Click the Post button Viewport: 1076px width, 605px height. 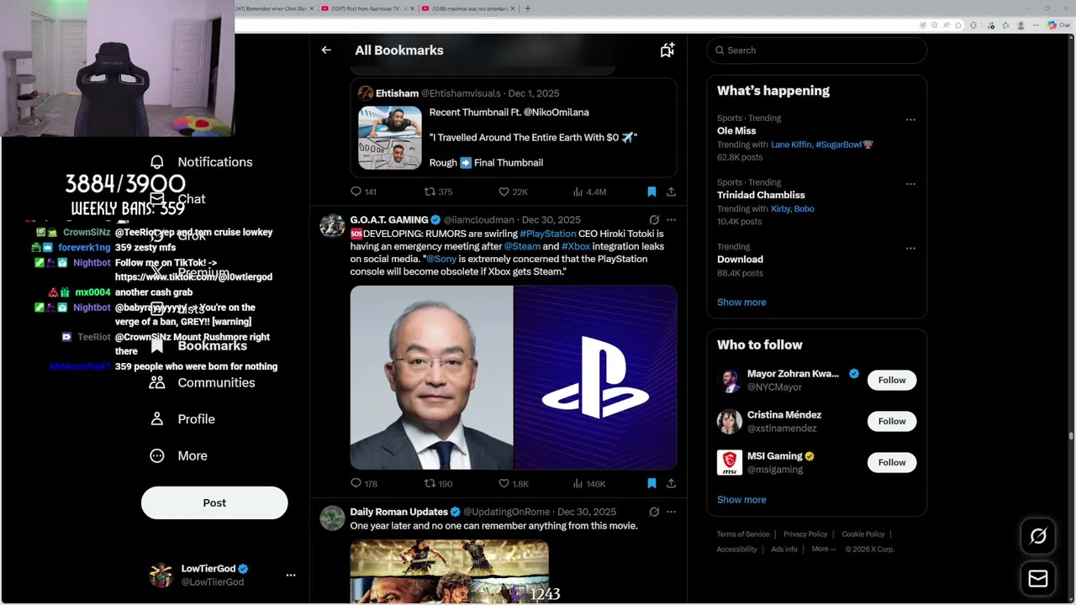coord(214,502)
